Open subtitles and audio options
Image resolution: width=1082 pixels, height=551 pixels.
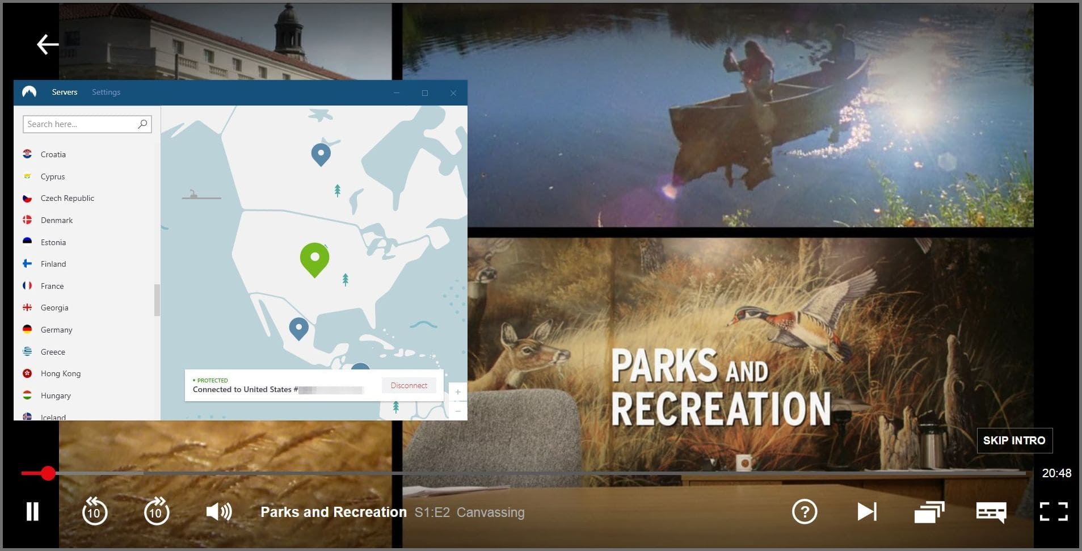tap(991, 512)
